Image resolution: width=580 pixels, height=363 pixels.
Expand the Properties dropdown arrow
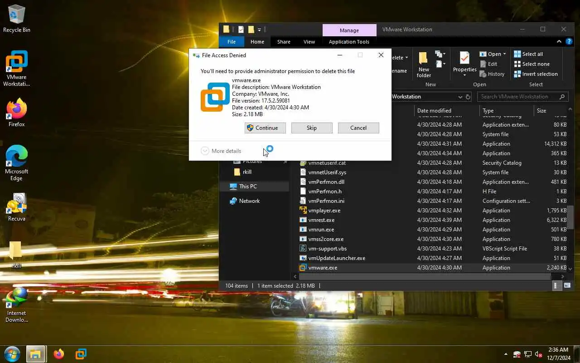[x=464, y=75]
